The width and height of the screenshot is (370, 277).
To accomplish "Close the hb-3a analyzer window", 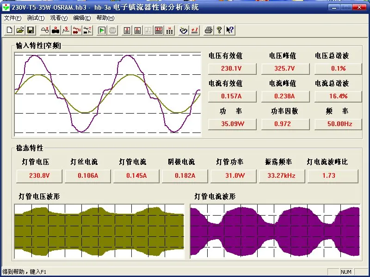I will [x=359, y=7].
